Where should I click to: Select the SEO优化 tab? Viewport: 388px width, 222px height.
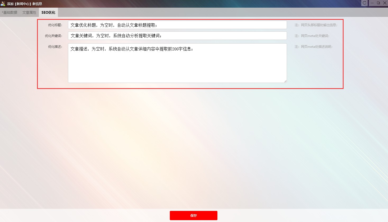coord(48,12)
